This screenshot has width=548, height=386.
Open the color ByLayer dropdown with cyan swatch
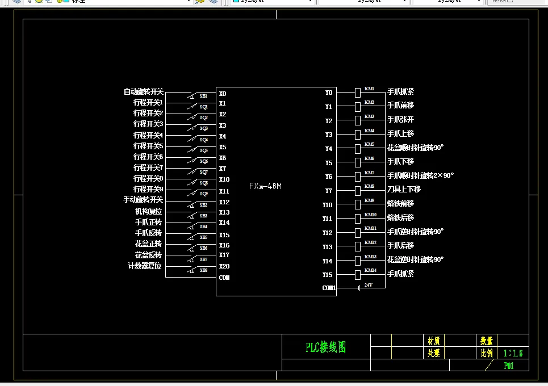[x=272, y=1]
